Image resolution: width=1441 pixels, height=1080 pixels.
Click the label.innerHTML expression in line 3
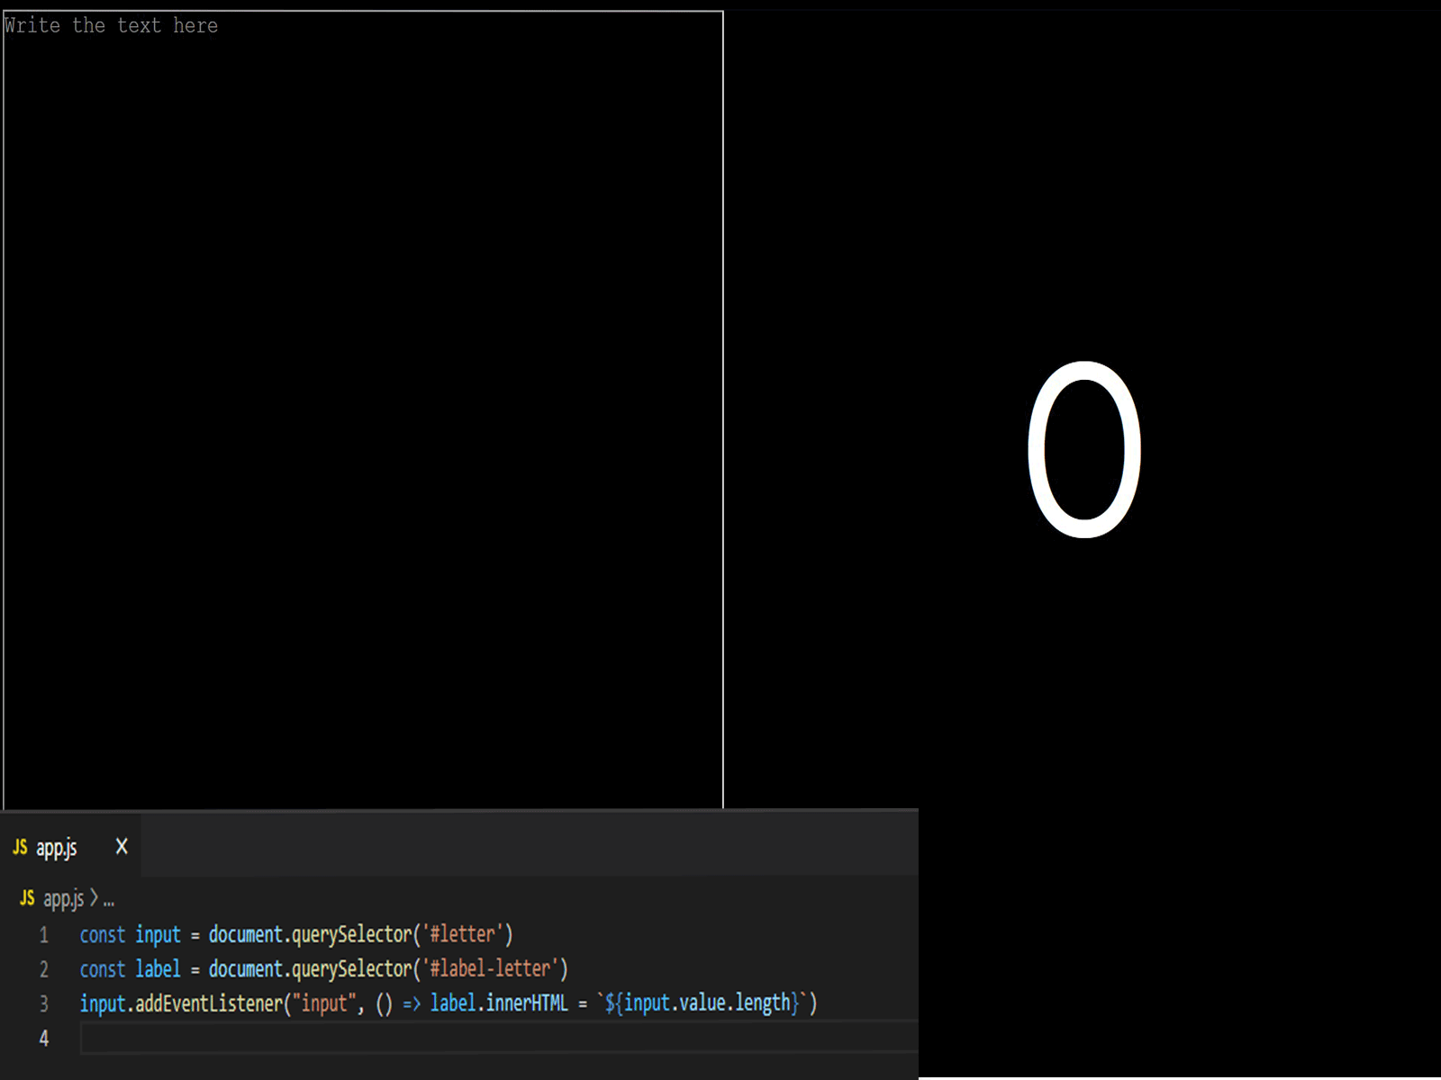(499, 1003)
